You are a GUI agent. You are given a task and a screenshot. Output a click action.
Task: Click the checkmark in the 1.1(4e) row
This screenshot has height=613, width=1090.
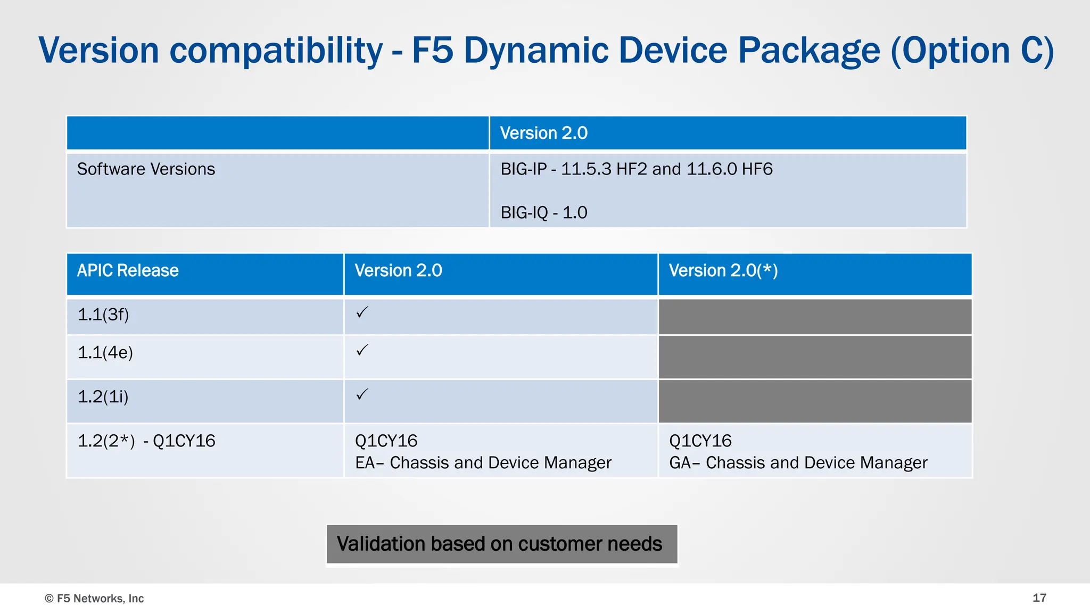pyautogui.click(x=362, y=350)
